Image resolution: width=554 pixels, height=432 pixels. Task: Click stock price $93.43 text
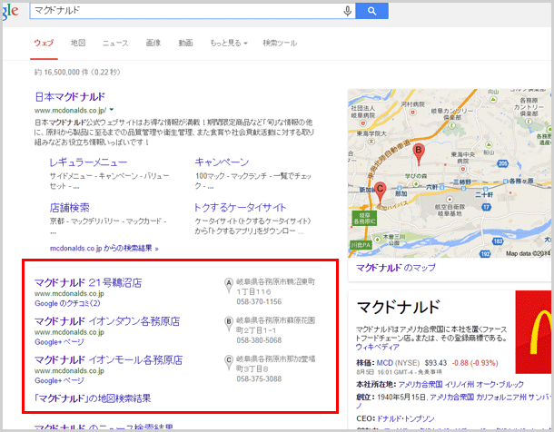coord(435,363)
